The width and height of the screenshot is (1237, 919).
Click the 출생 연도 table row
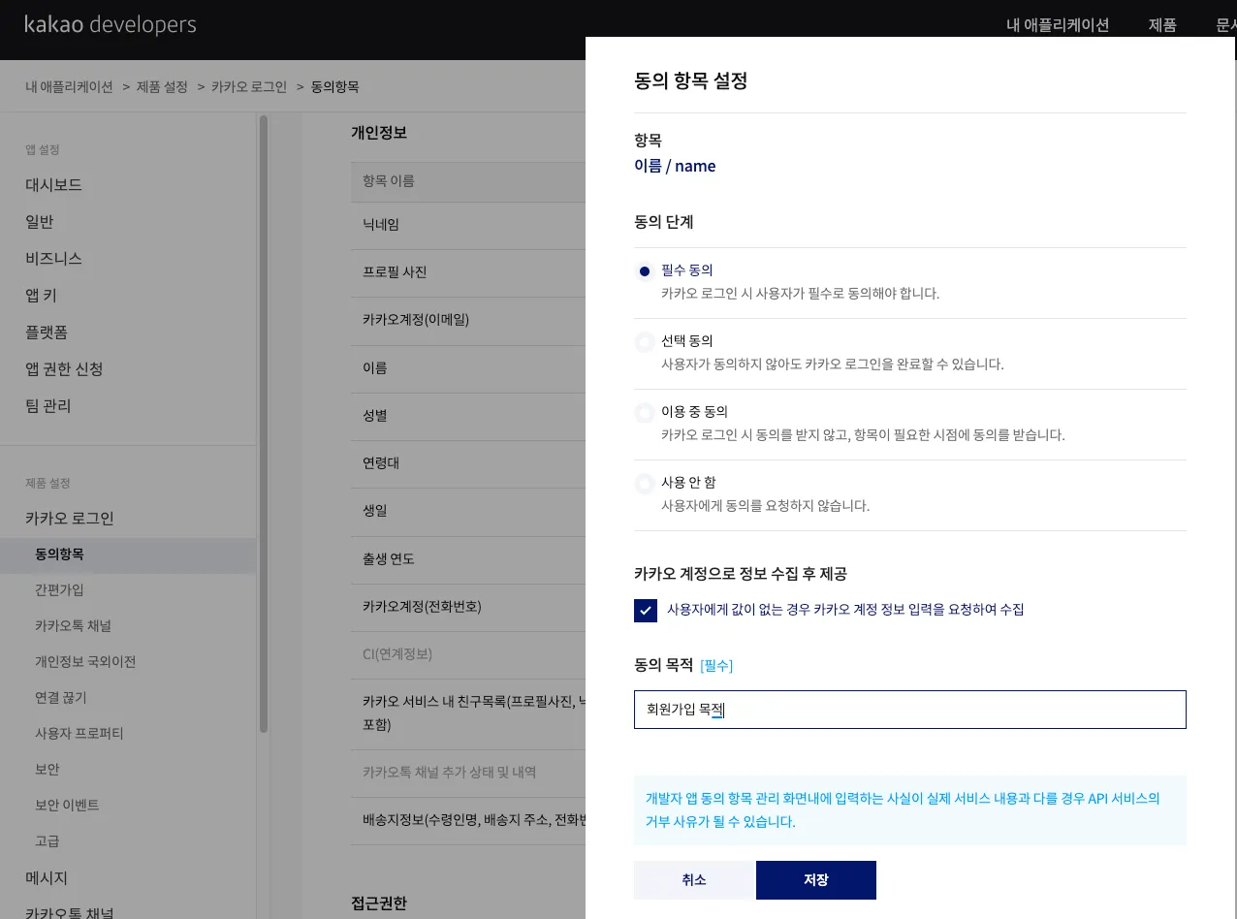coord(468,559)
